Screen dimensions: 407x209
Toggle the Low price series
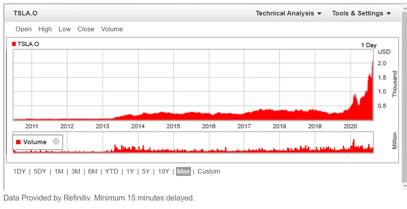pyautogui.click(x=64, y=29)
